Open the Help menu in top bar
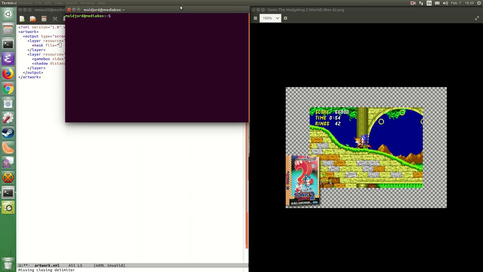 [102, 3]
